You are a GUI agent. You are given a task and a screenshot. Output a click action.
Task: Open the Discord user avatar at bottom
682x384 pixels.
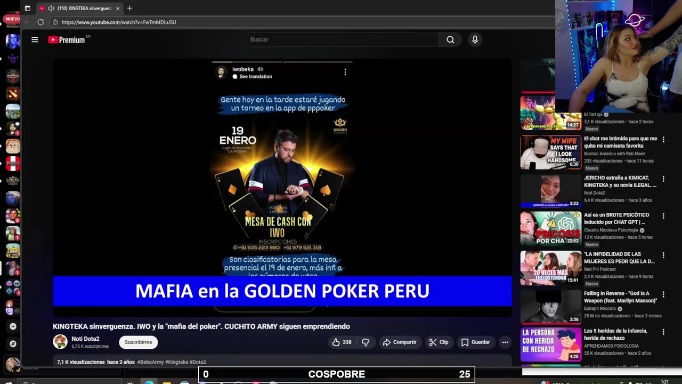(x=12, y=364)
